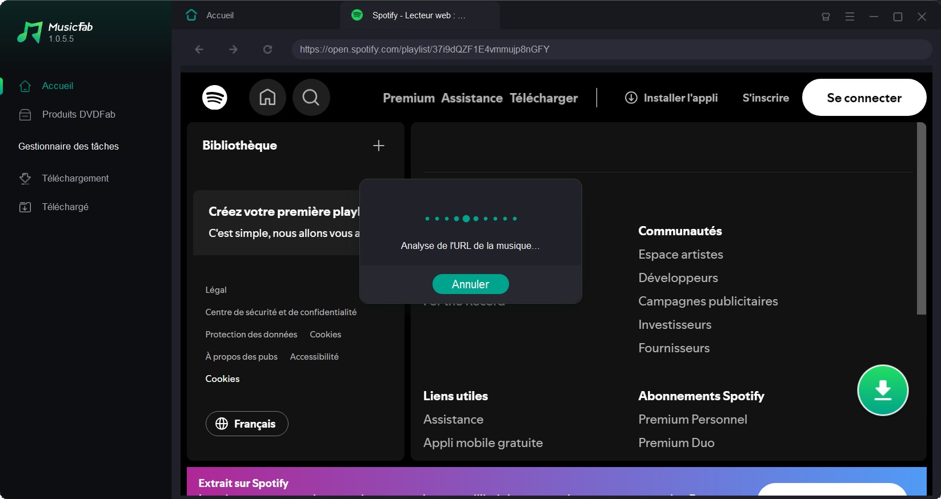The width and height of the screenshot is (941, 499).
Task: Go forward with the forward arrow
Action: [x=233, y=49]
